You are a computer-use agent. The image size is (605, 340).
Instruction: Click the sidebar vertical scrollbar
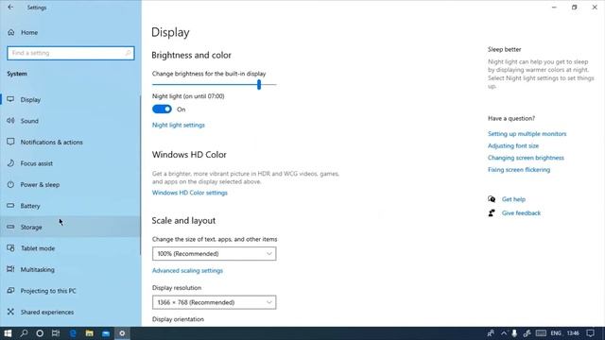tap(140, 175)
